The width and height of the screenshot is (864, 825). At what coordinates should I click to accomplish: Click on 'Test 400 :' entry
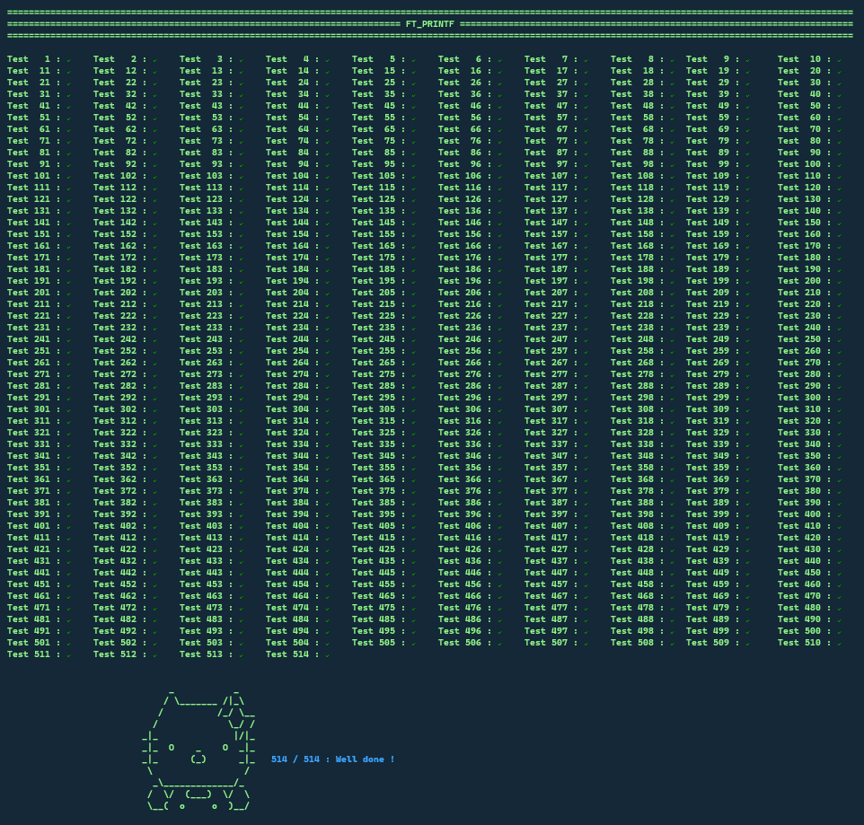pos(804,514)
